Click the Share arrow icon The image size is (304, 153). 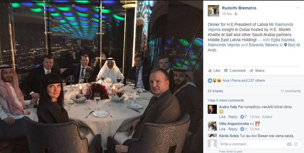click(x=251, y=71)
